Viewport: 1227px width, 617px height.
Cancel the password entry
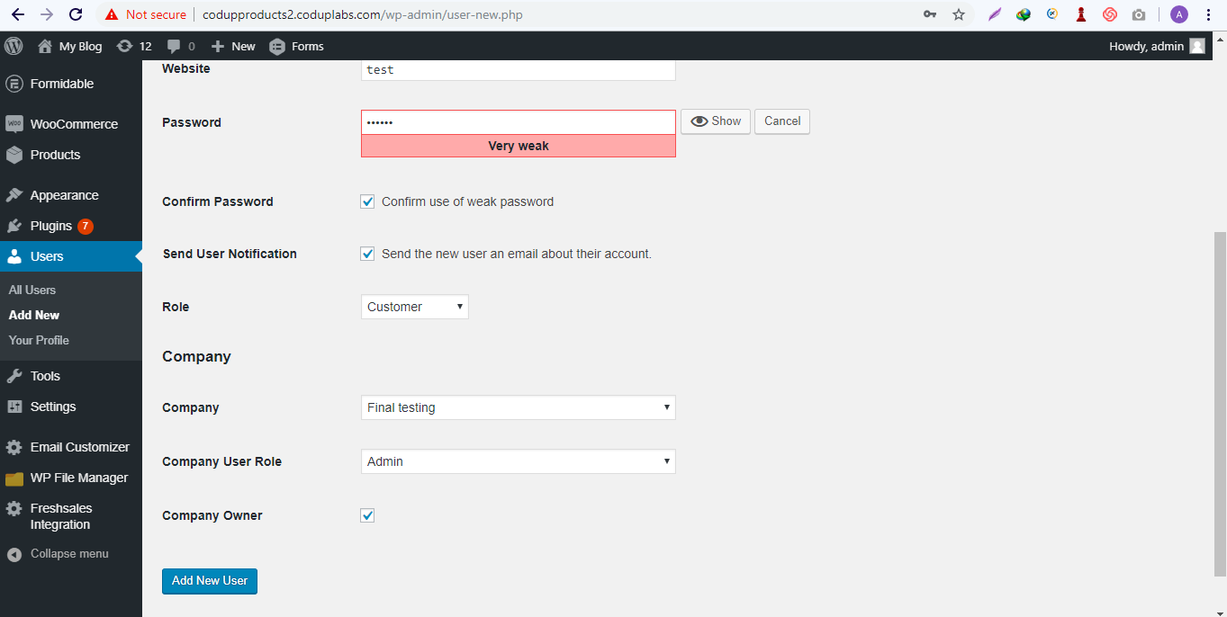point(781,121)
